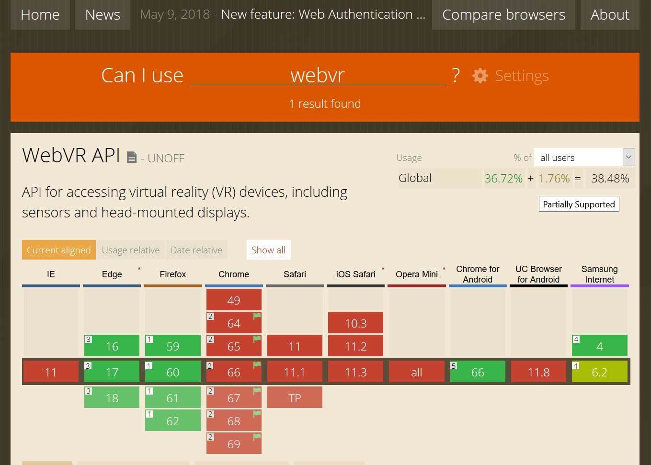Image resolution: width=651 pixels, height=465 pixels.
Task: Click the WebVR API spec document icon
Action: [132, 157]
